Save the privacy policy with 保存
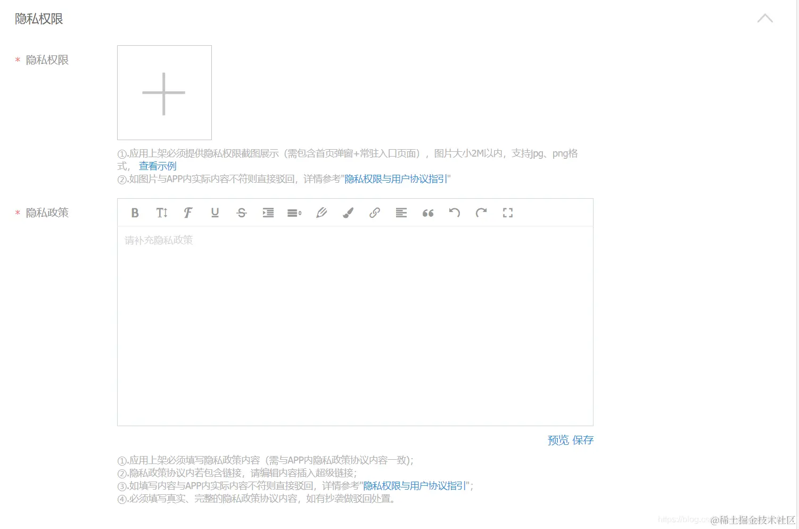The width and height of the screenshot is (799, 529). [x=583, y=440]
